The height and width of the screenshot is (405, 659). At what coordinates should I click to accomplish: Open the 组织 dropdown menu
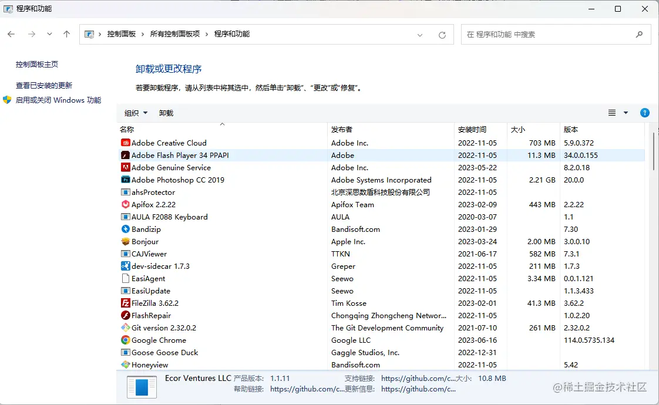(x=136, y=113)
